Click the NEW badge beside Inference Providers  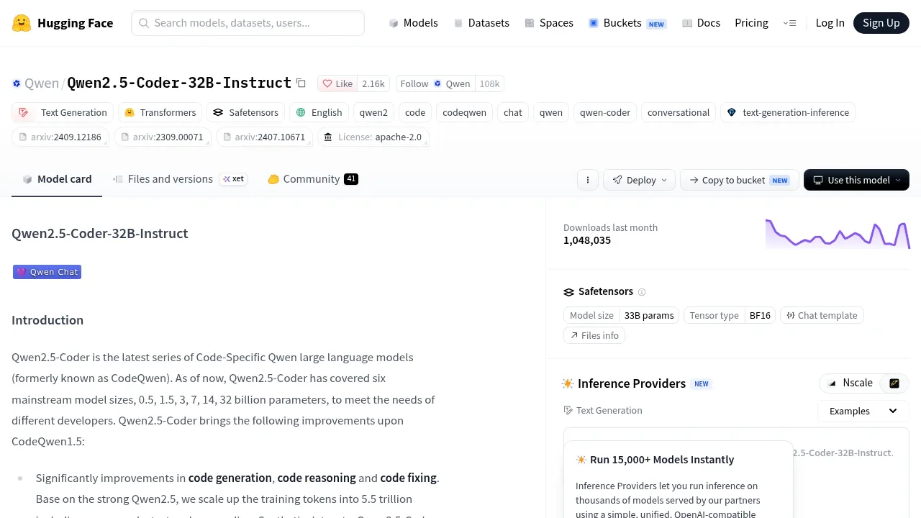point(702,384)
